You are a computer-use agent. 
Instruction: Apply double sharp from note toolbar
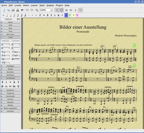pyautogui.click(x=44, y=15)
